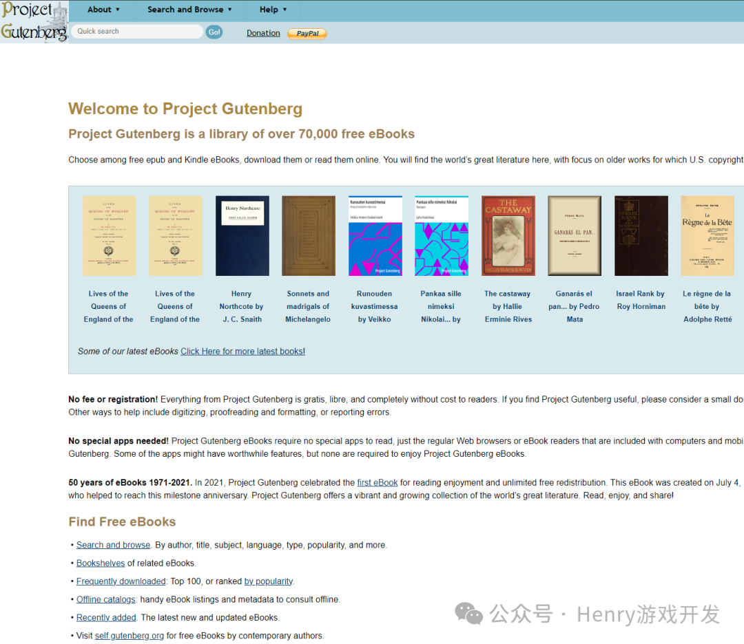Click the Project Gutenberg logo
This screenshot has height=644, width=744.
coord(34,22)
